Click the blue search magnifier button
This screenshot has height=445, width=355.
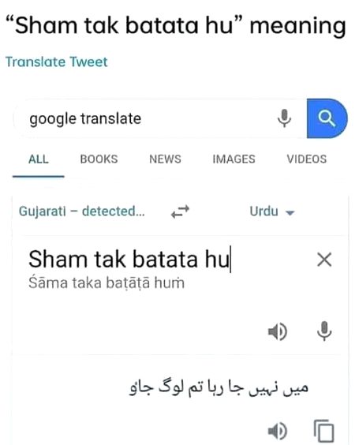coord(327,118)
